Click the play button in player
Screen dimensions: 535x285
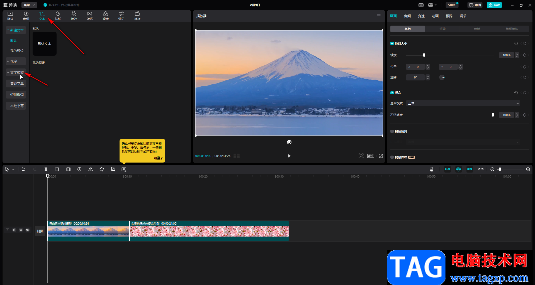click(x=289, y=156)
